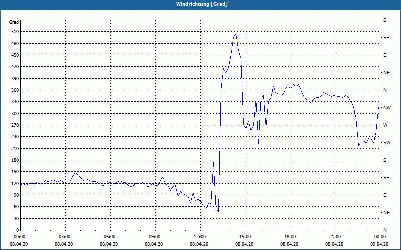401x250 pixels.
Task: Click the 300 y-axis value
Action: (x=15, y=114)
